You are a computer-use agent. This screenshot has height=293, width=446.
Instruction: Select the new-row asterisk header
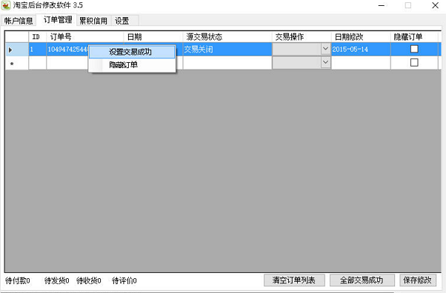[x=17, y=63]
